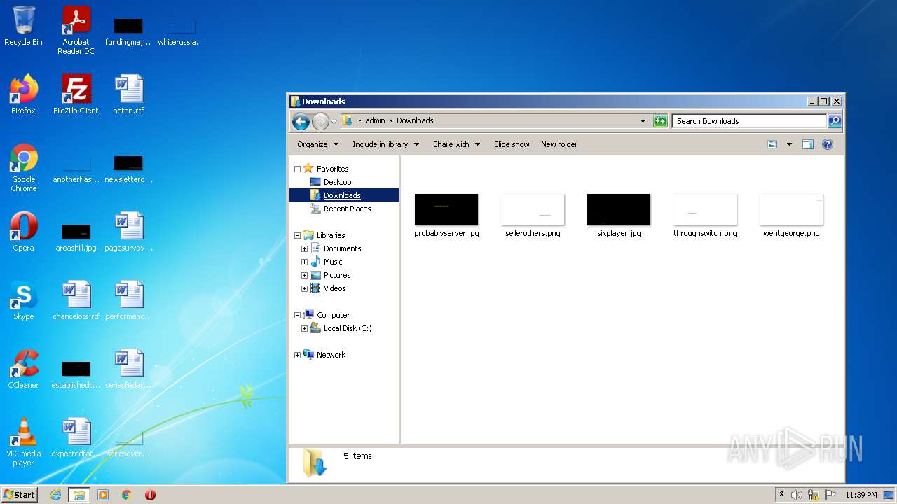
Task: Open the Organize menu
Action: pyautogui.click(x=317, y=144)
